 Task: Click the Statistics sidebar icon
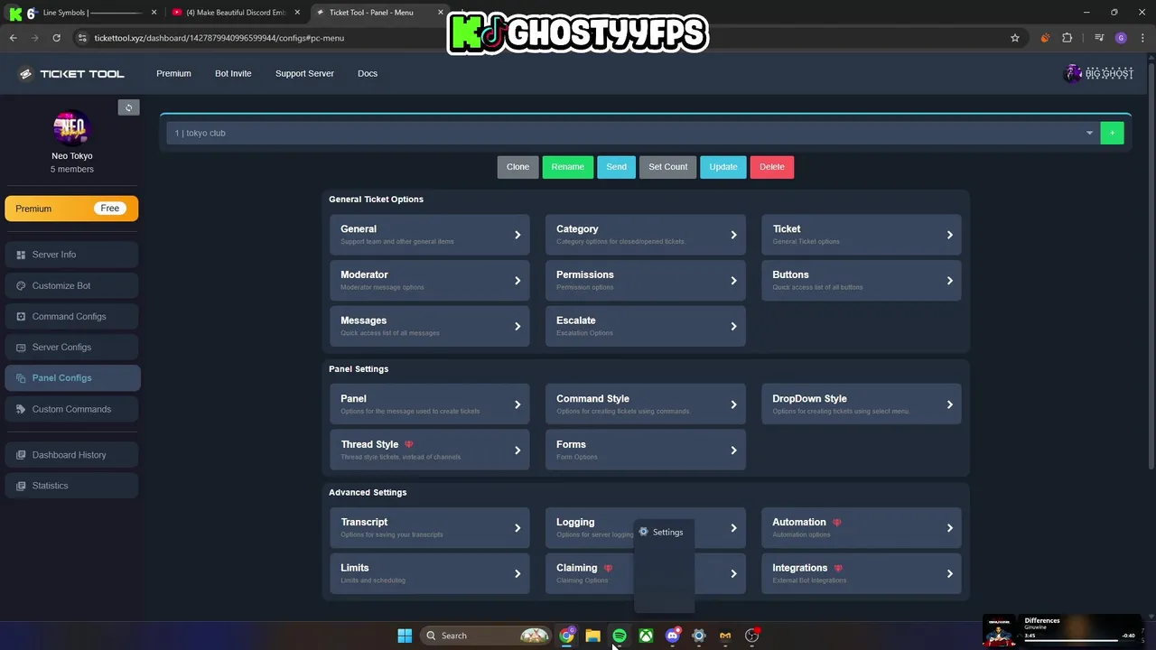pos(21,486)
